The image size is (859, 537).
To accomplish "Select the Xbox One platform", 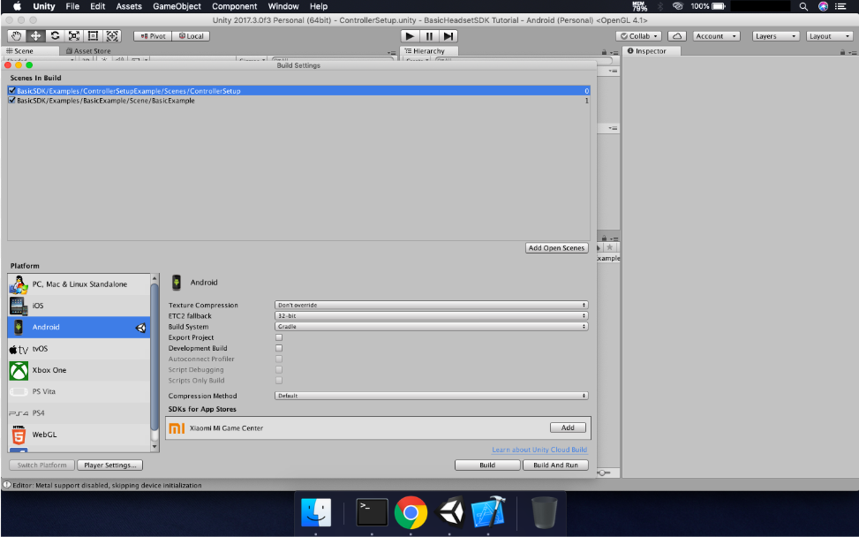I will pyautogui.click(x=79, y=370).
